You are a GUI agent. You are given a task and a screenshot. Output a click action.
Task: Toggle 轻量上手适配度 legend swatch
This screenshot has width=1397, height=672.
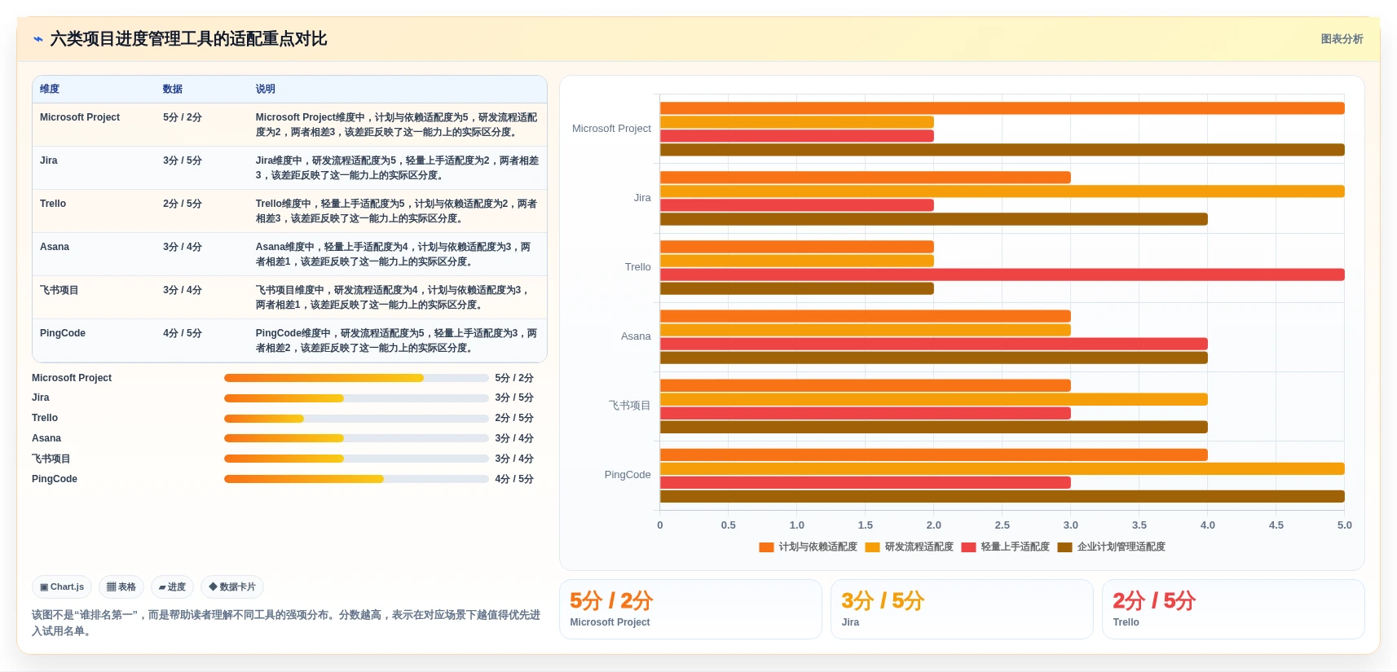point(968,547)
